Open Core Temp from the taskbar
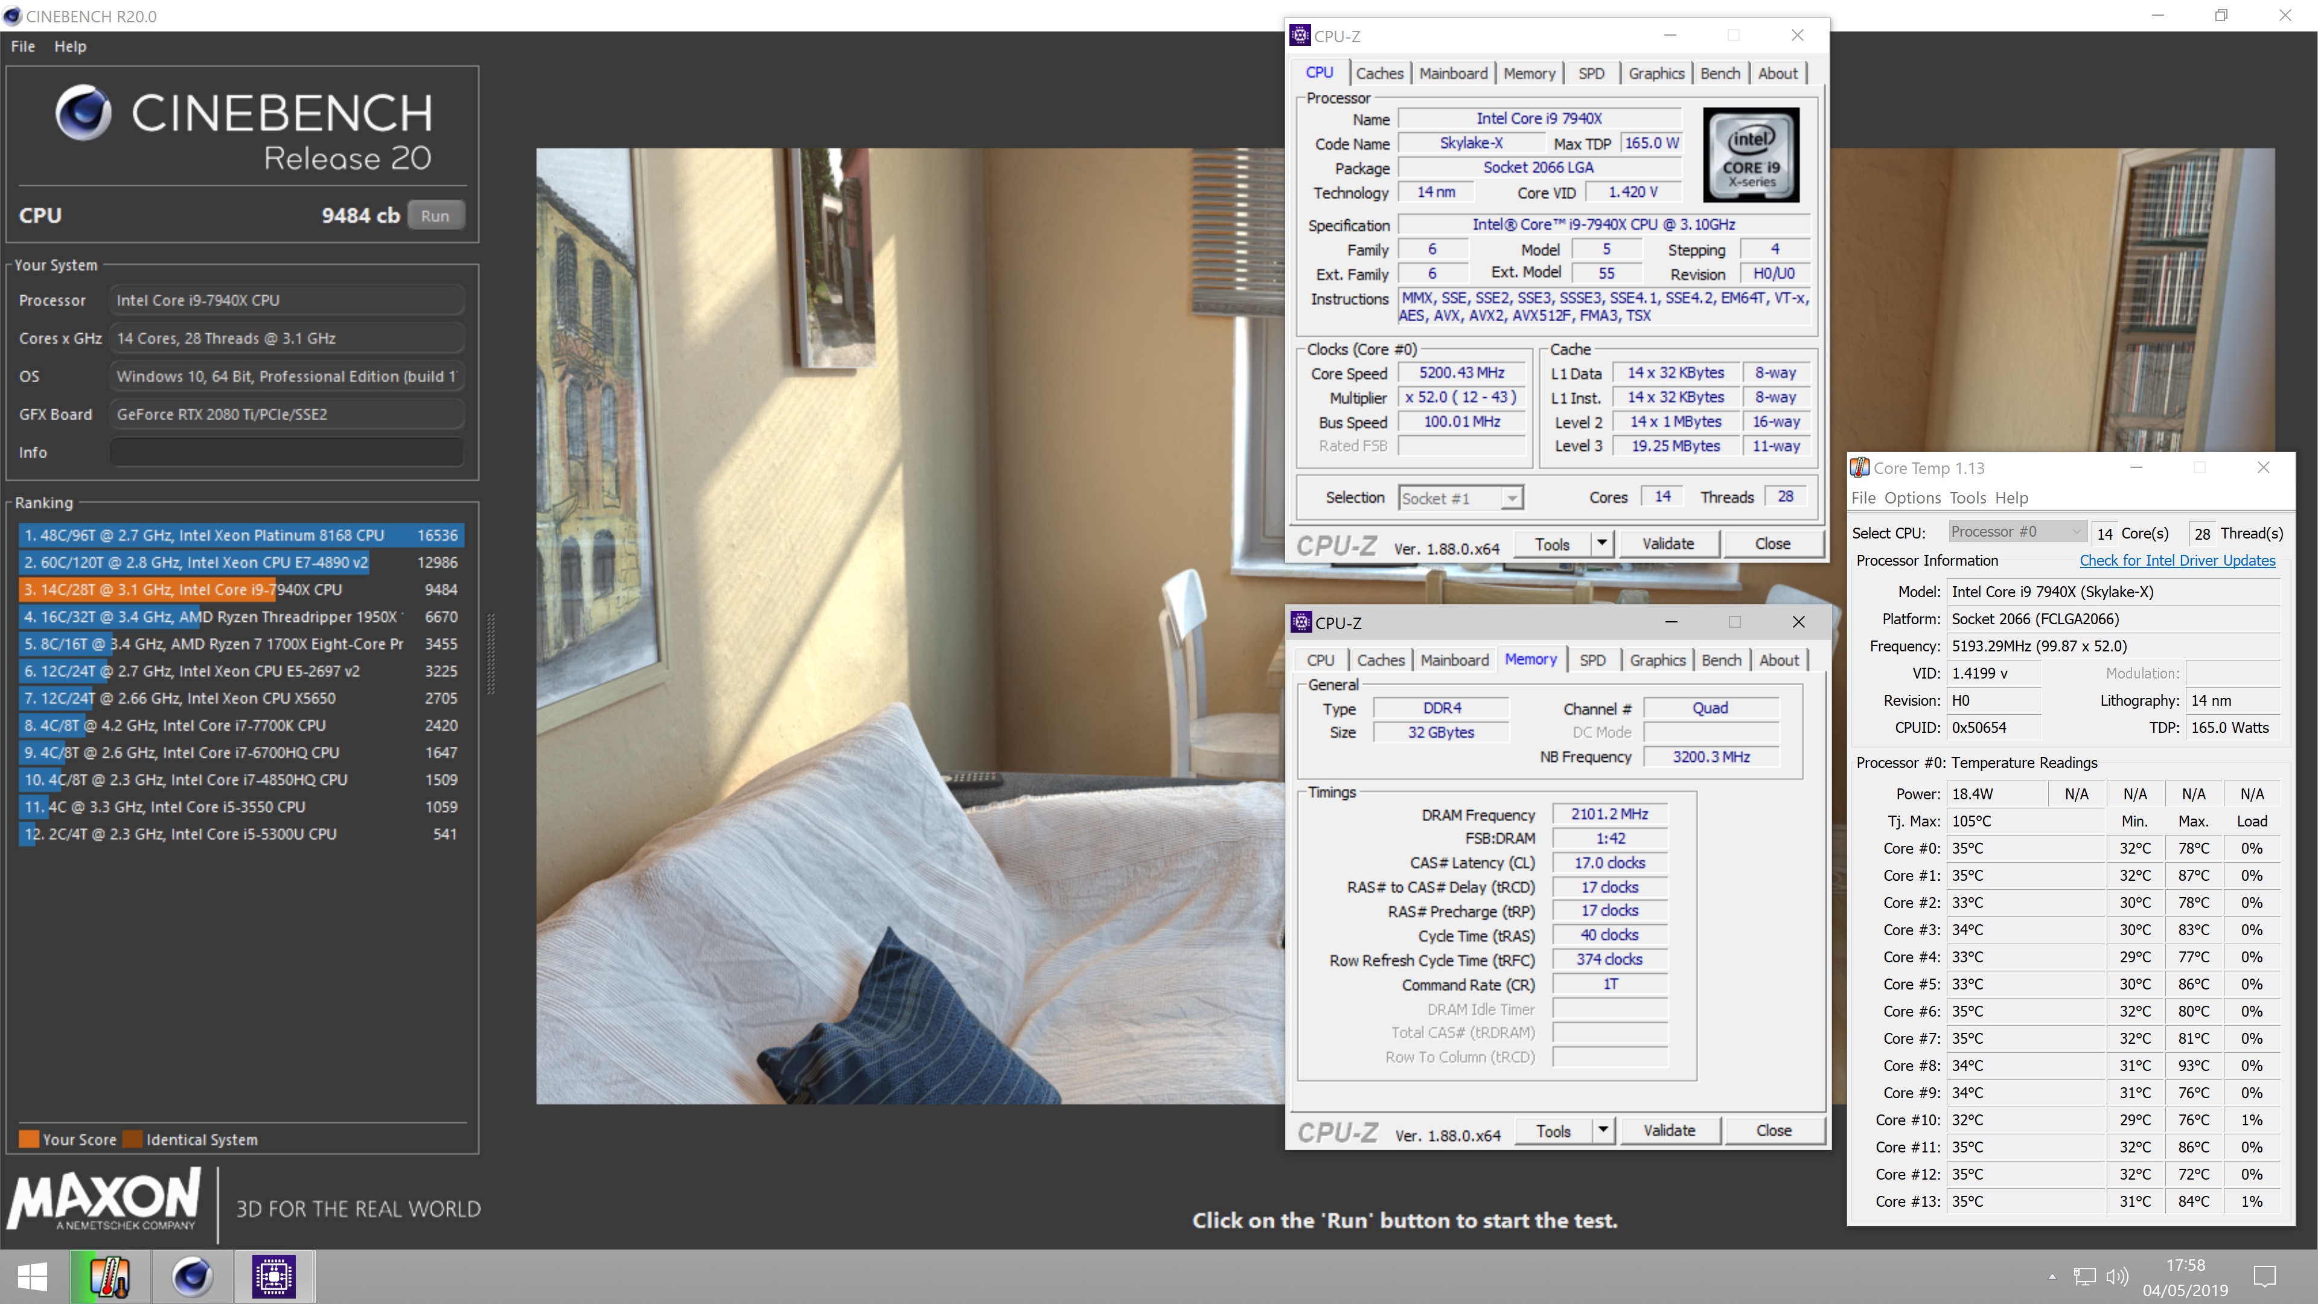Viewport: 2318px width, 1304px height. tap(110, 1276)
